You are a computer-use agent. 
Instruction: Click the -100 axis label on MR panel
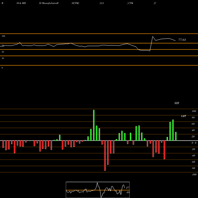click(194, 175)
